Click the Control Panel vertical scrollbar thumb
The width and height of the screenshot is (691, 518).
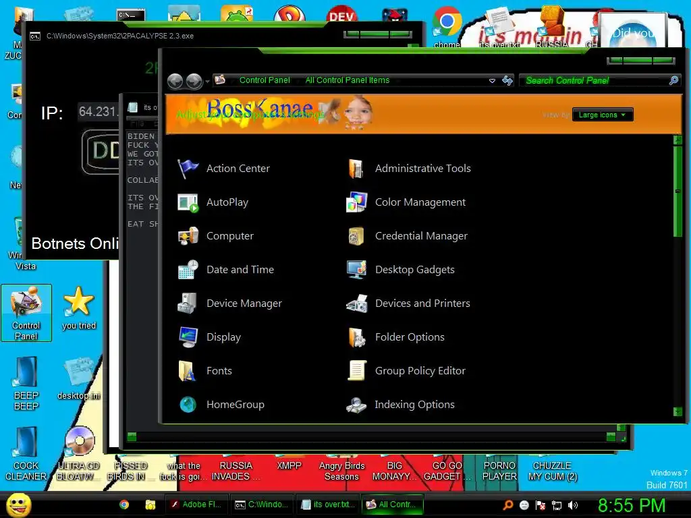[x=678, y=192]
